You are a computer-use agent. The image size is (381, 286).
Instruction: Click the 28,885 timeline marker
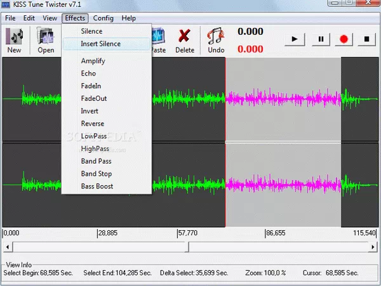pos(108,233)
